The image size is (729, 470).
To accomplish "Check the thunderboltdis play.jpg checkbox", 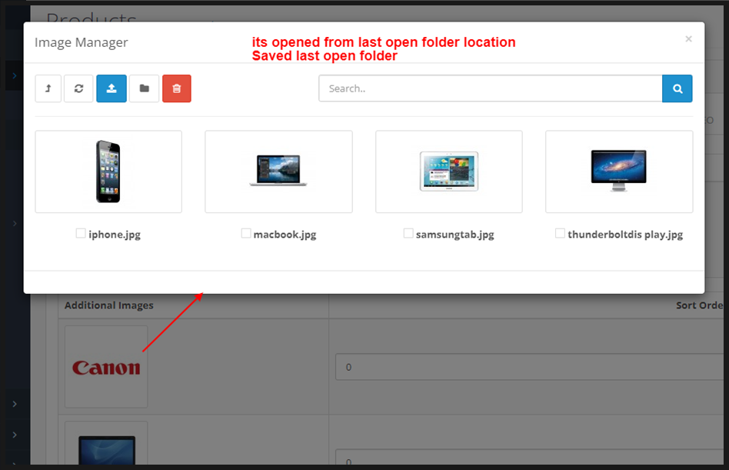I will (560, 232).
